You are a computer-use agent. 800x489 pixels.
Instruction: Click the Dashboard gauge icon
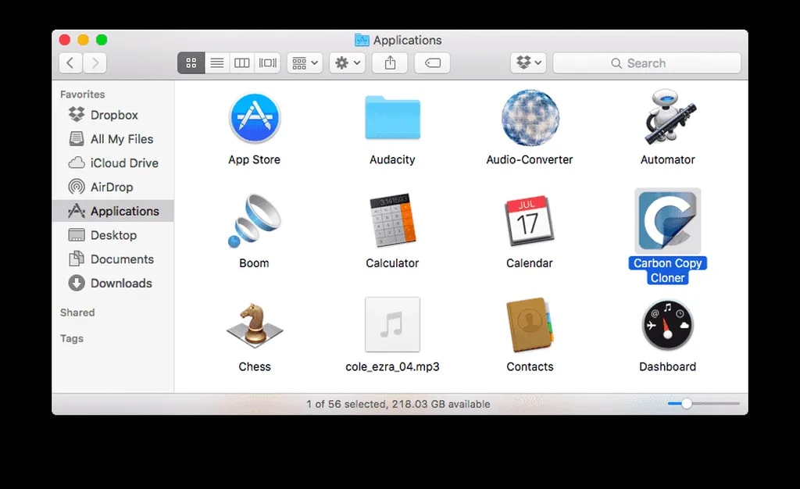tap(667, 324)
